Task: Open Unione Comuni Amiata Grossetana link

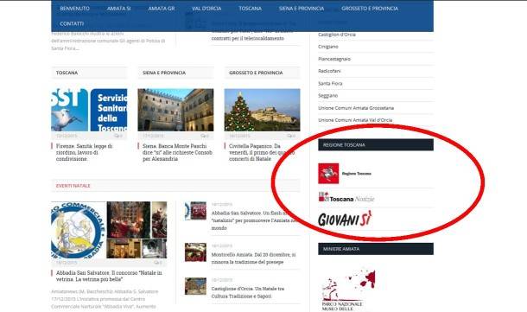Action: pos(356,108)
